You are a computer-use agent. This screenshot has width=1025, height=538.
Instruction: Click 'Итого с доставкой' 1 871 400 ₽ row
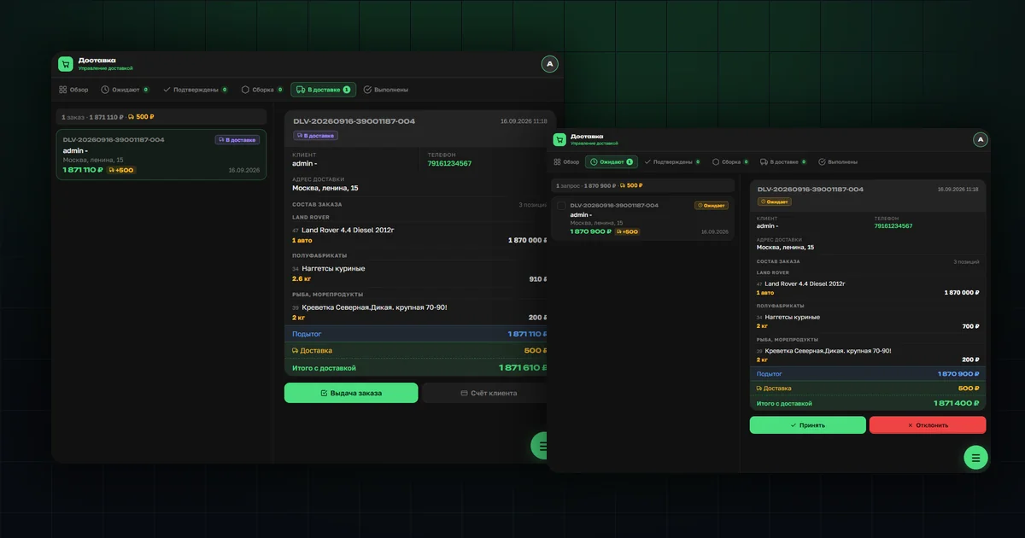pyautogui.click(x=868, y=403)
